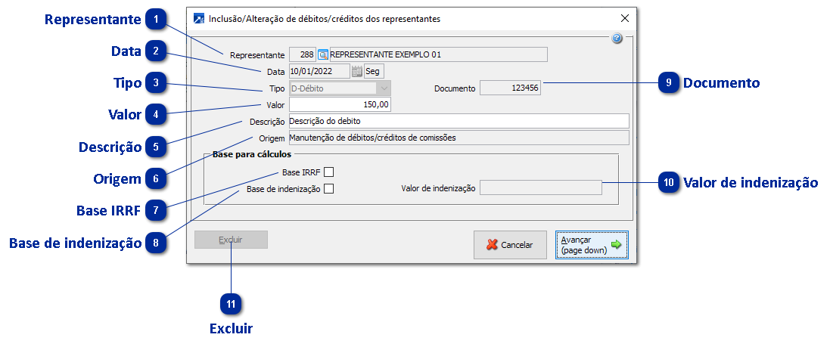Click the application icon in title bar

199,18
